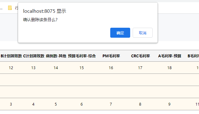
Task: Click the B计划筛败数 column header
Action: click(x=11, y=56)
